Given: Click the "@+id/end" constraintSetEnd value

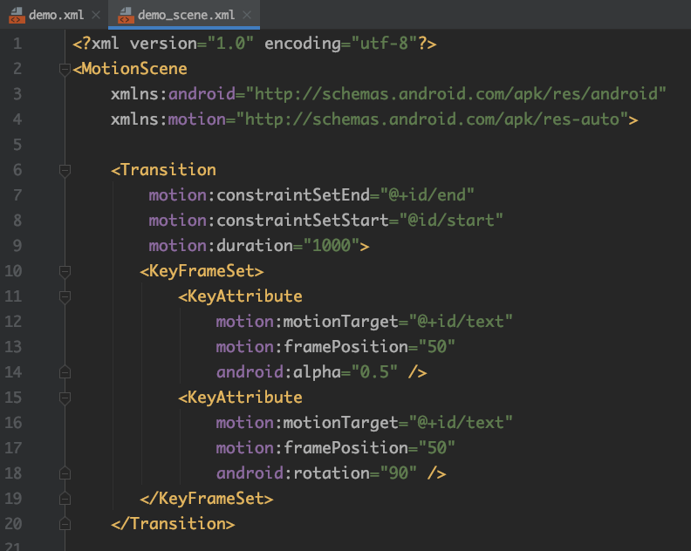Looking at the screenshot, I should tap(431, 195).
